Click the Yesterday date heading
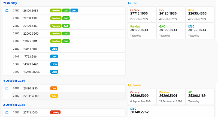This screenshot has width=218, height=117. (x=10, y=3)
